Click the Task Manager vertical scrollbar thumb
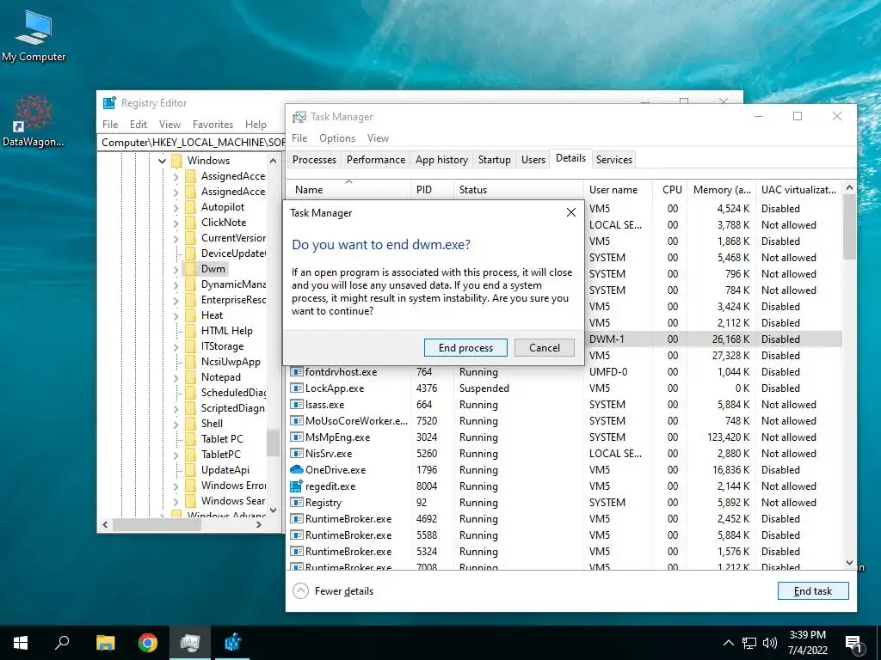The width and height of the screenshot is (881, 660). pyautogui.click(x=849, y=227)
